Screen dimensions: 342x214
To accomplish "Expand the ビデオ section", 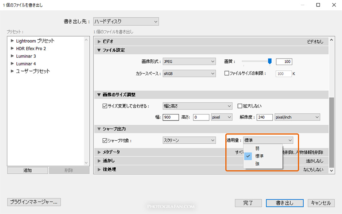I will point(99,41).
